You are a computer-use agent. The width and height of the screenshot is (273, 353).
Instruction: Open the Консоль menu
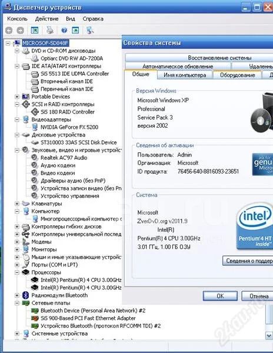tap(17, 19)
